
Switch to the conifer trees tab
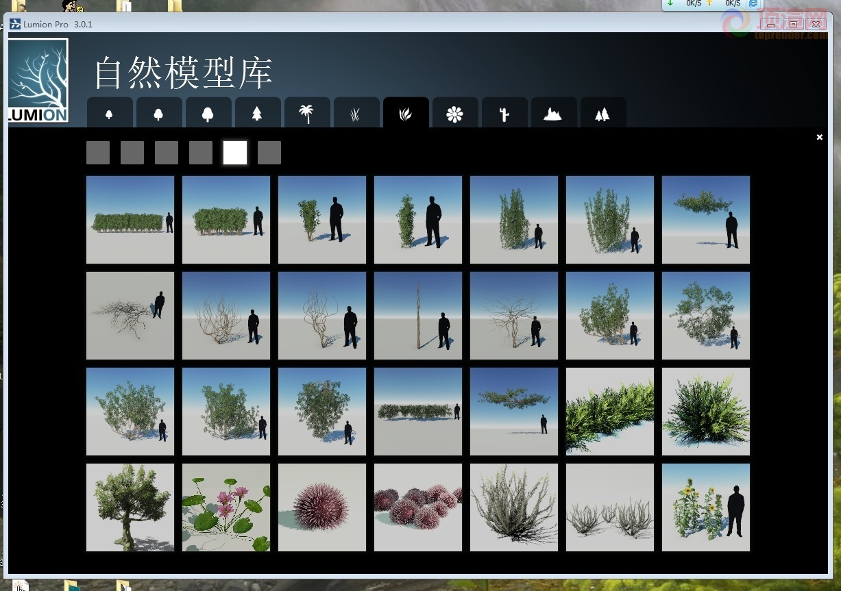point(258,113)
